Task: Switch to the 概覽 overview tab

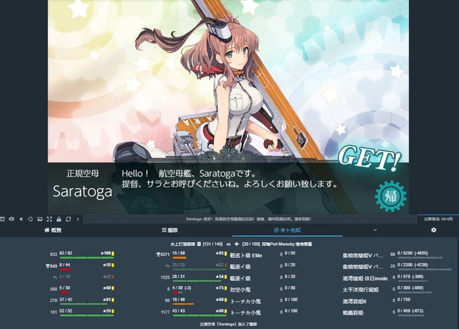Action: (52, 231)
